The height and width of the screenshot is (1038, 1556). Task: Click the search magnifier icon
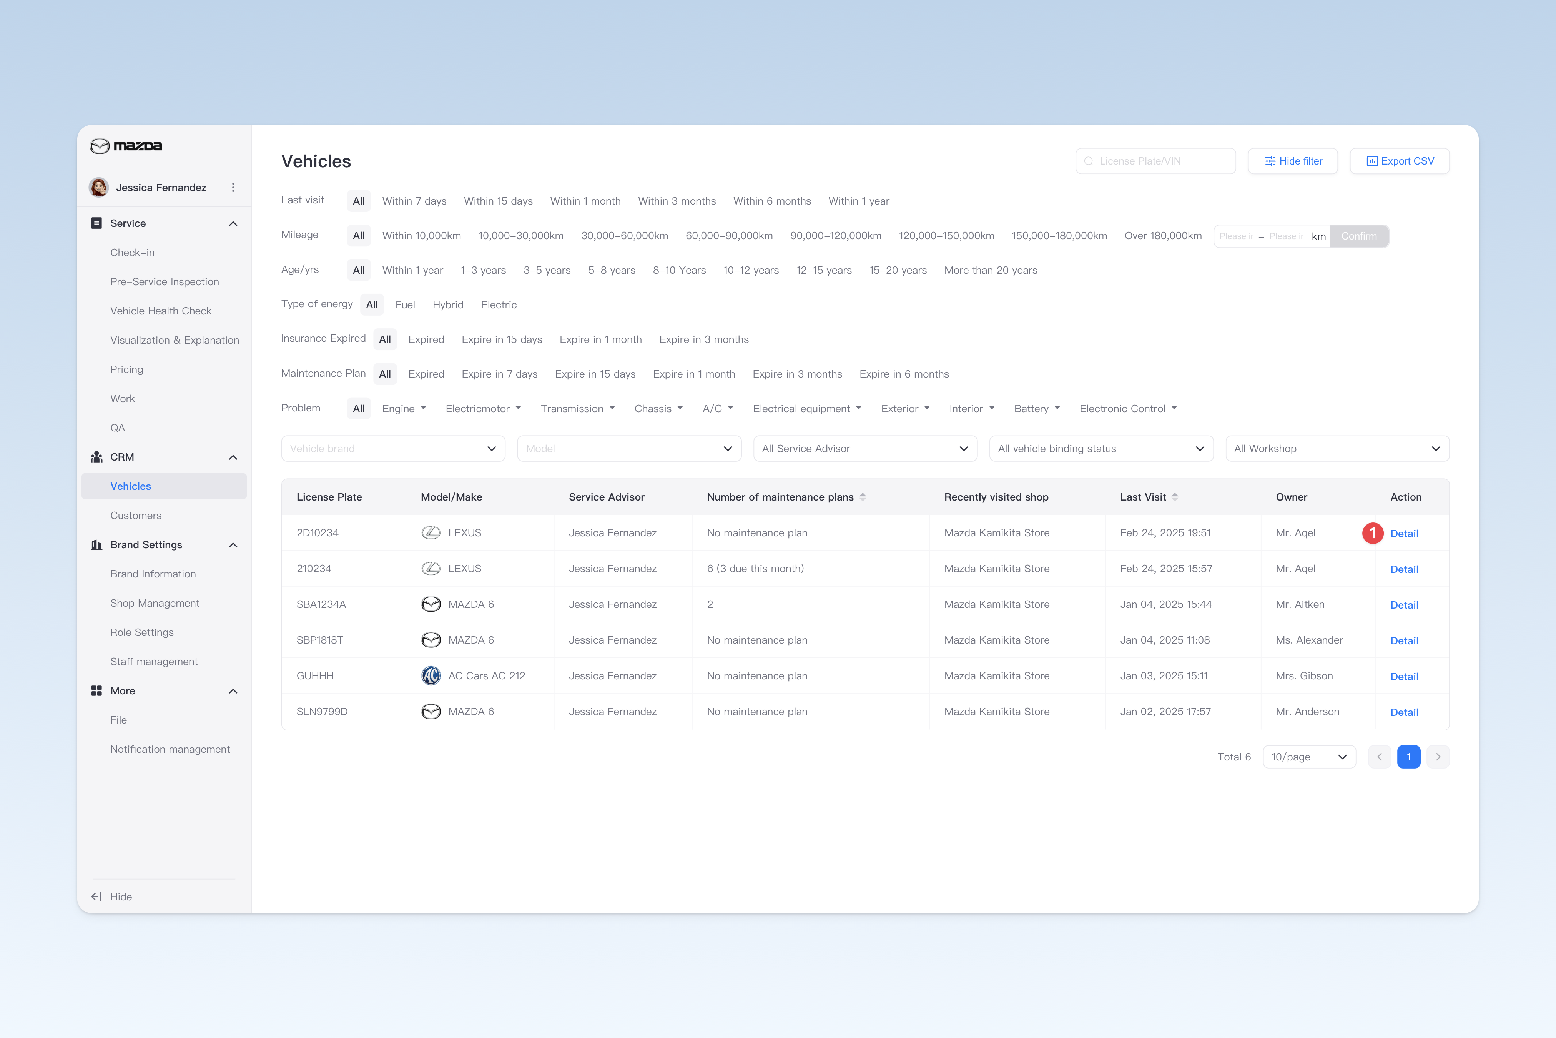[1089, 161]
